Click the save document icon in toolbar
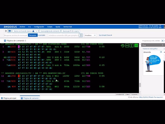Image resolution: width=165 pixels, height=124 pixels. pos(6,31)
